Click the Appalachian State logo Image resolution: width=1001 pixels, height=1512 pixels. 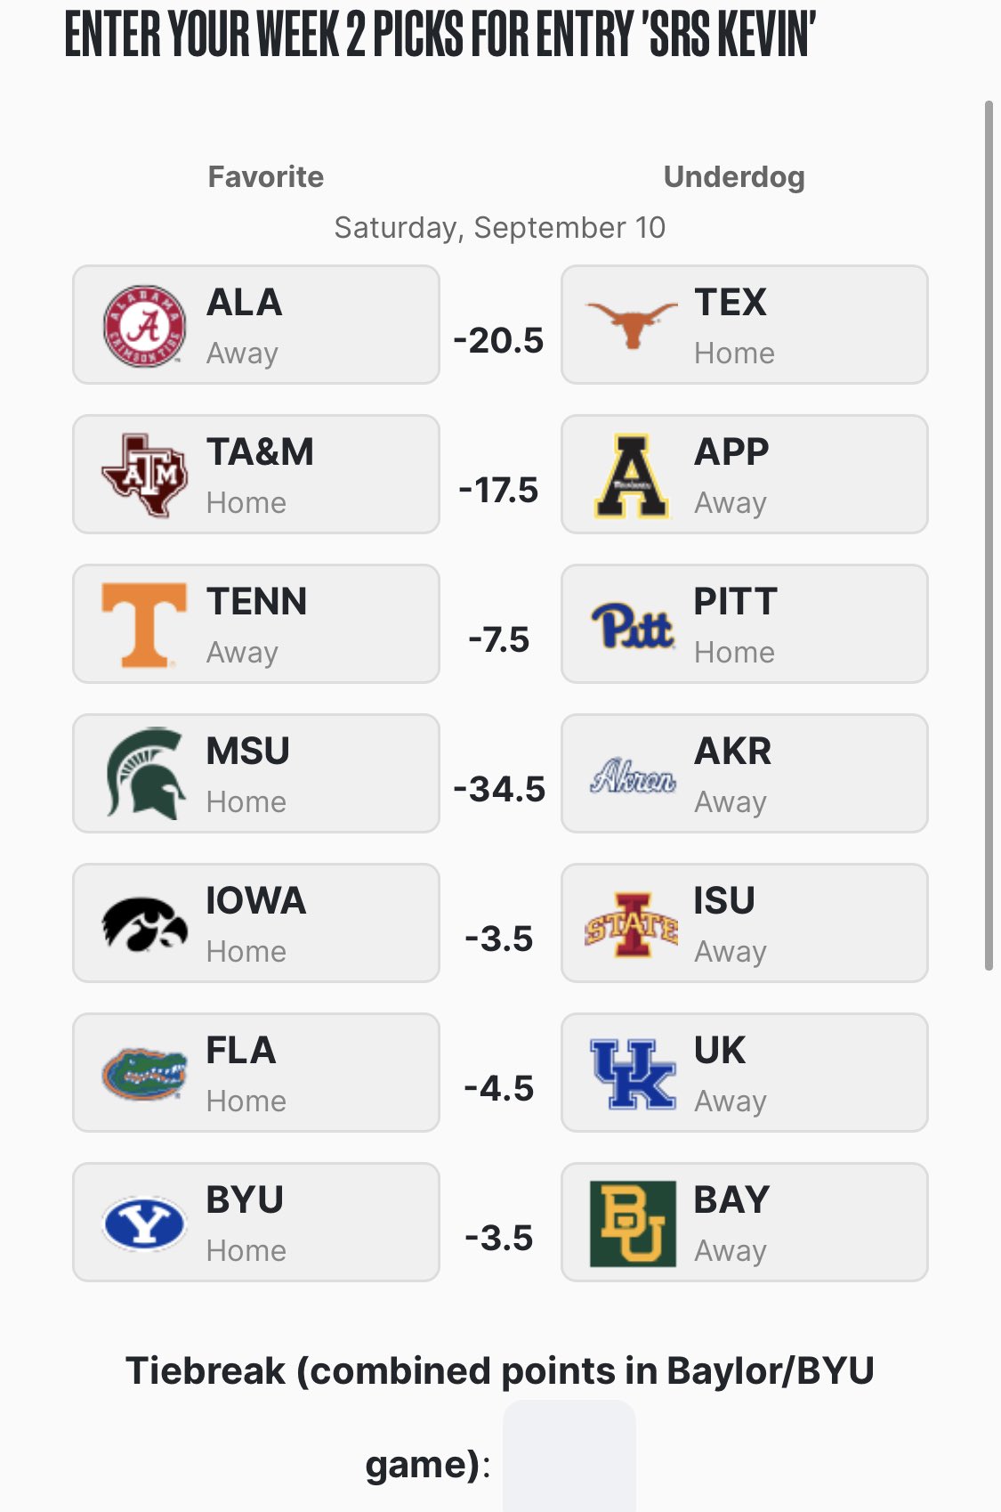[632, 476]
